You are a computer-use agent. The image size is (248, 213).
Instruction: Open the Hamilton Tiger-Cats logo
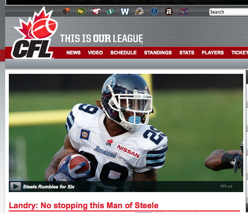(x=139, y=11)
